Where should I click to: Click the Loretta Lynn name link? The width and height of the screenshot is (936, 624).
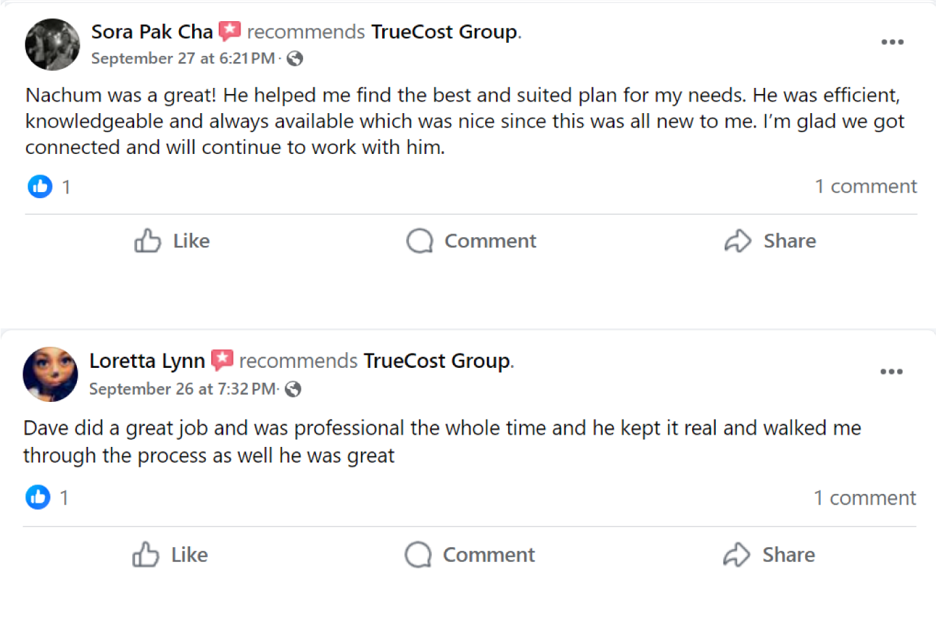(147, 361)
